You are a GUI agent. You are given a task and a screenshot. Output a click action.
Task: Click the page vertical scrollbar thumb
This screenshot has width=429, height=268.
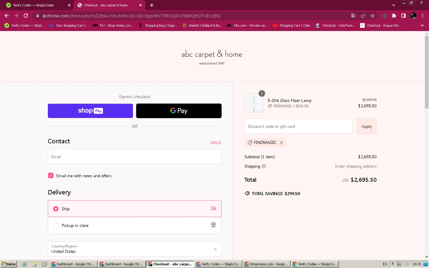click(427, 71)
